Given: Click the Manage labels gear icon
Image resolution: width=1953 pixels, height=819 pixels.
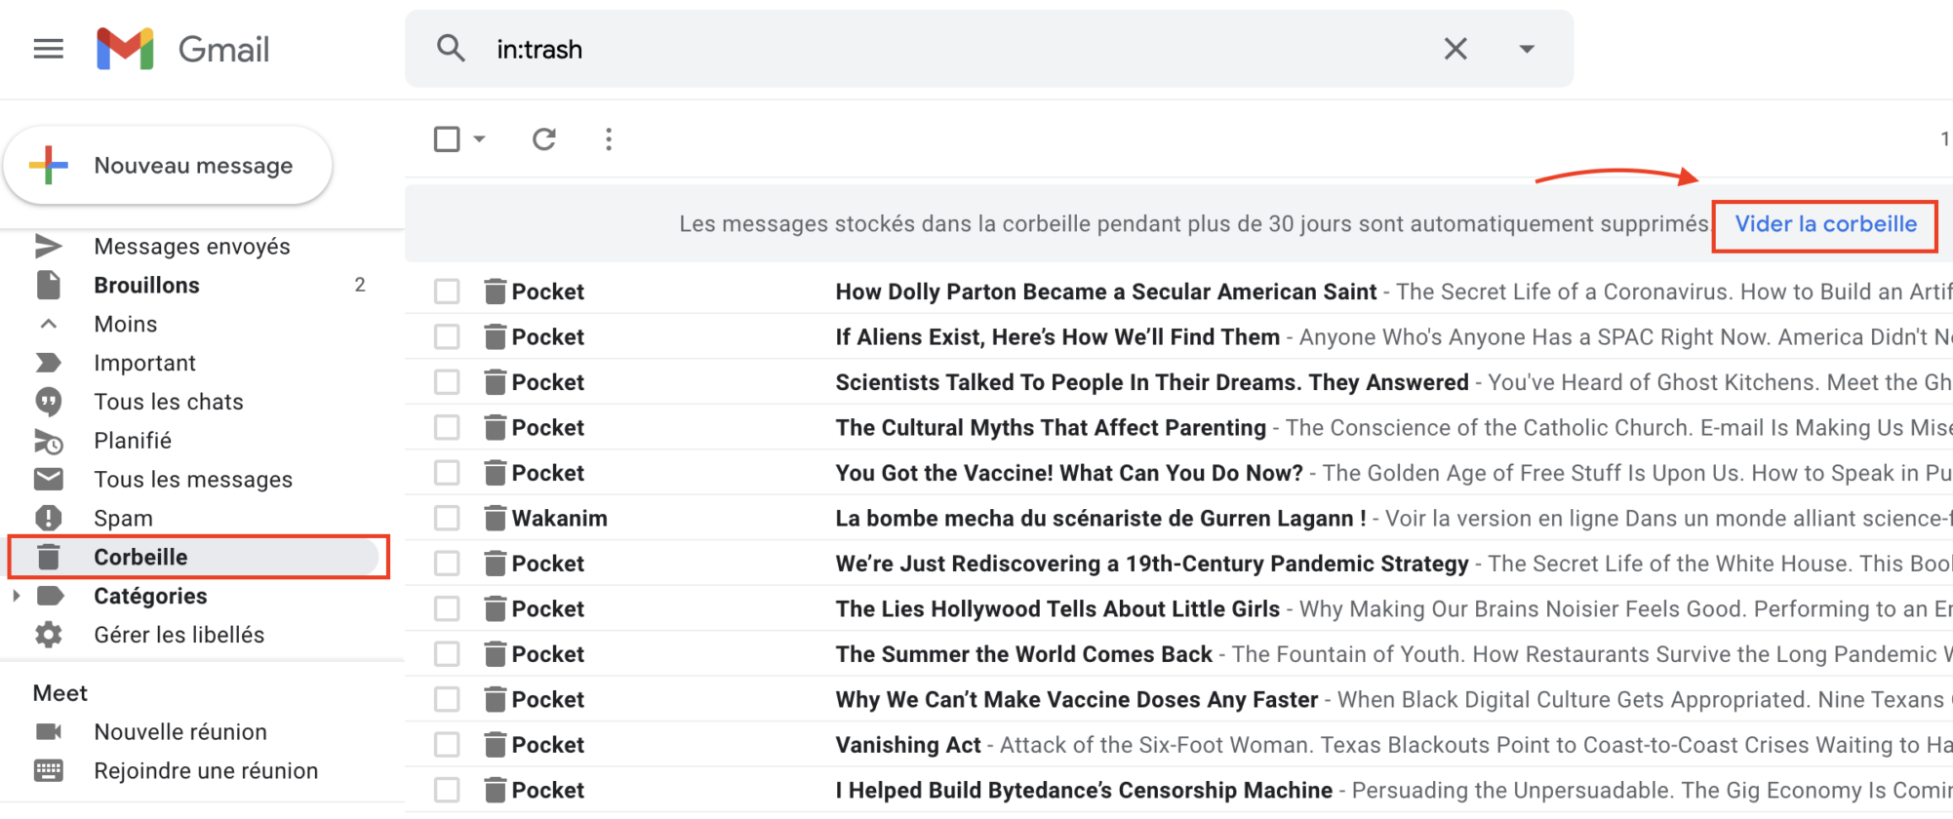Looking at the screenshot, I should [x=49, y=635].
